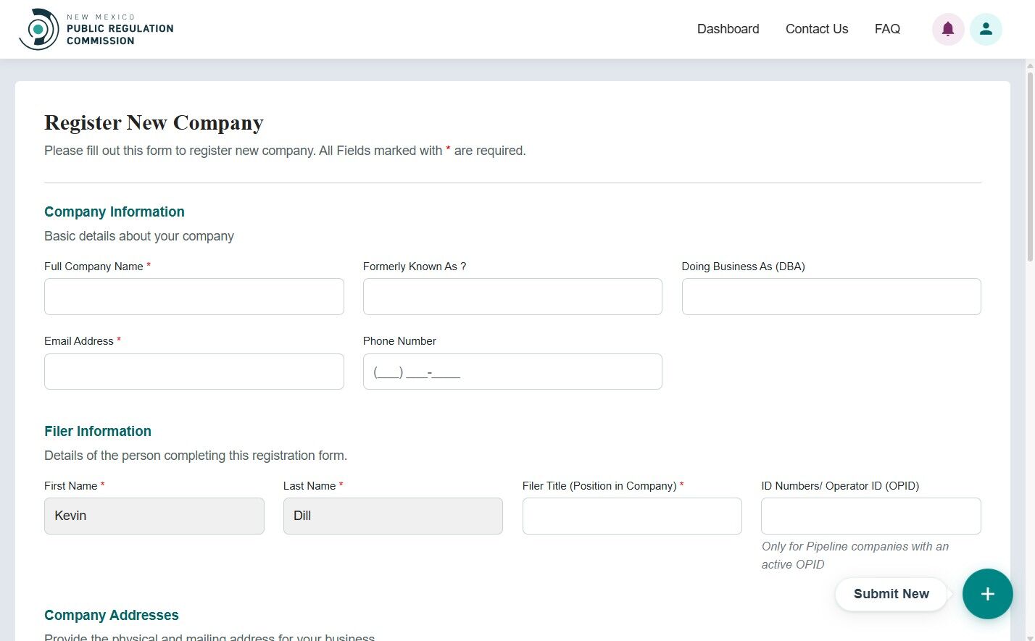Click the Doing Business As (DBA) field

(831, 296)
